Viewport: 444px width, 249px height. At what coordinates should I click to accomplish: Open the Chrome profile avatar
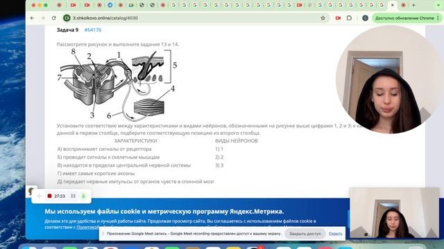[x=366, y=18]
